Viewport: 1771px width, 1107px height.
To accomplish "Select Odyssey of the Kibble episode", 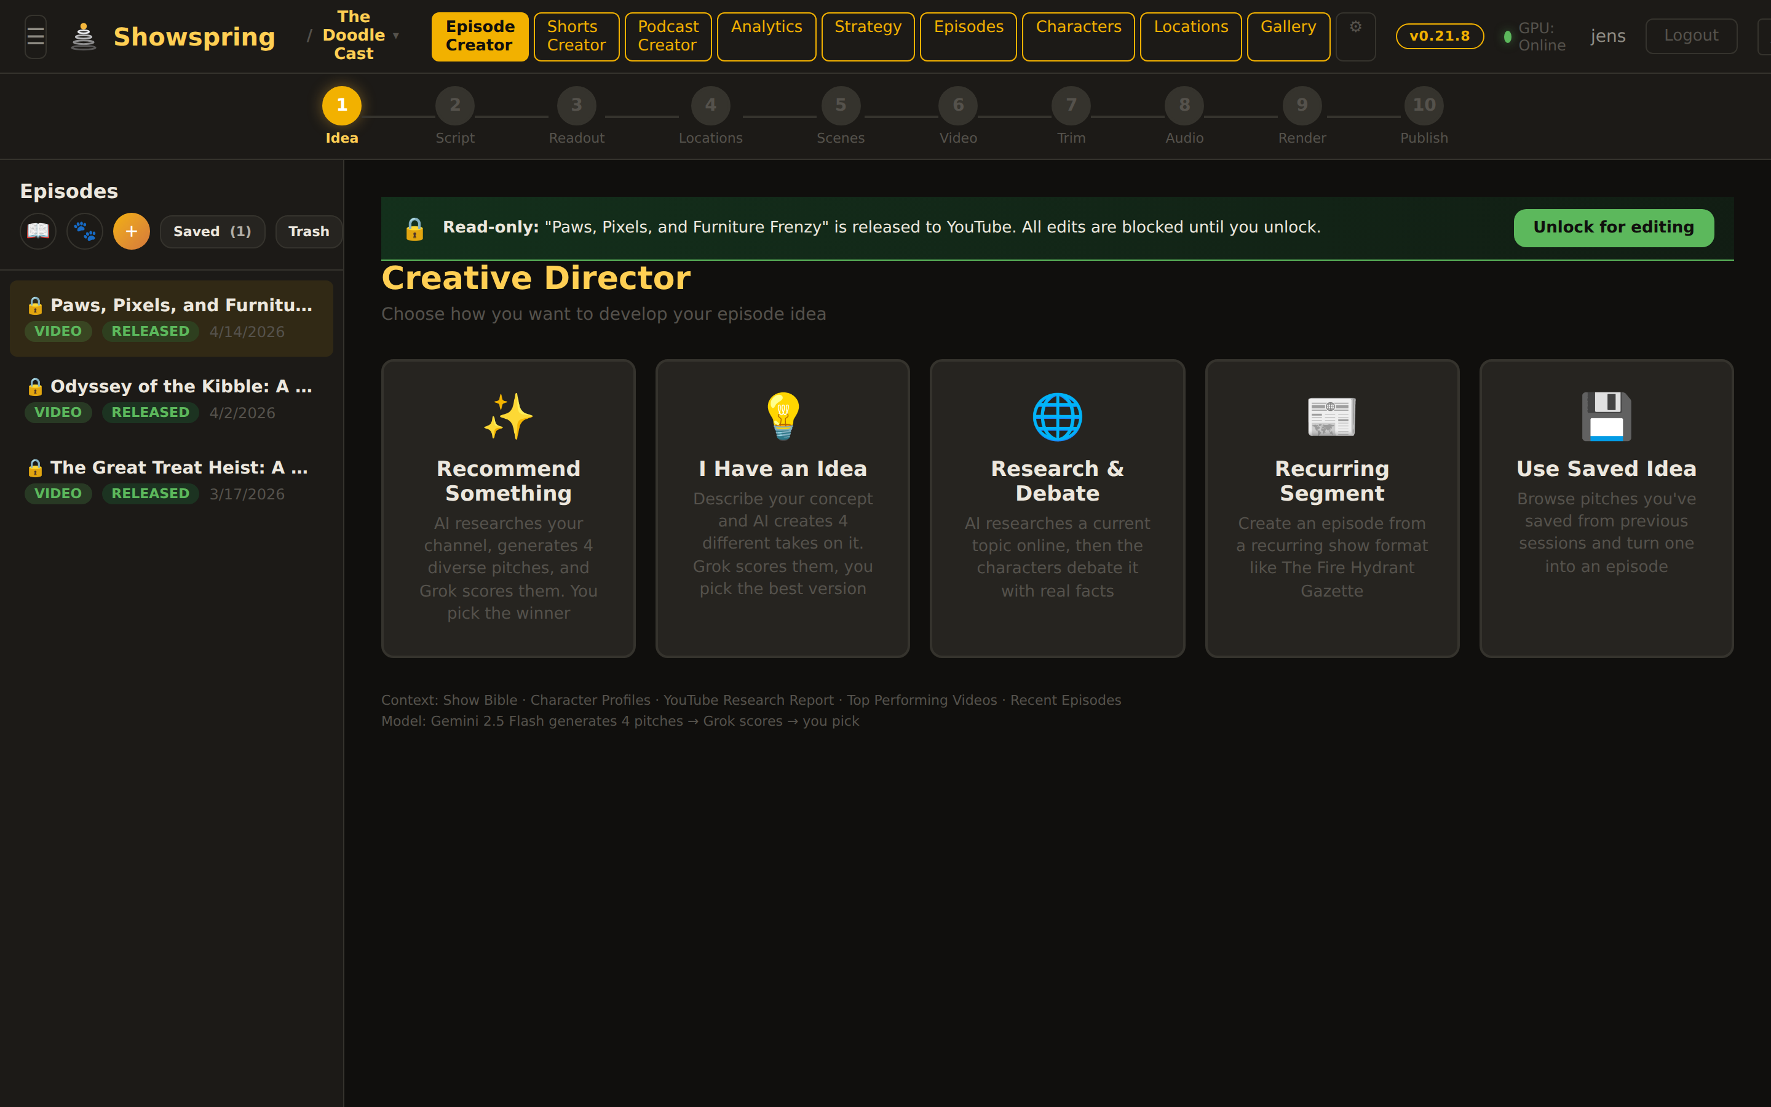I will (x=171, y=399).
